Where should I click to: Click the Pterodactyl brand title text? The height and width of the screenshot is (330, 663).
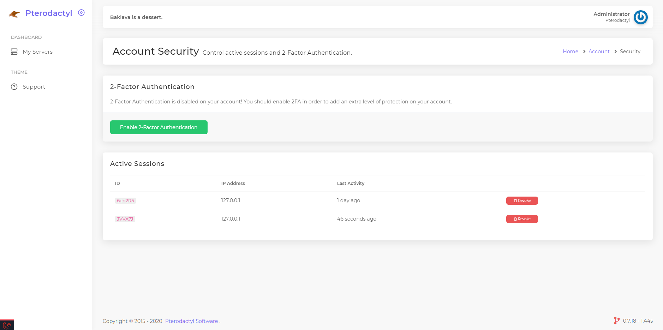tap(49, 13)
